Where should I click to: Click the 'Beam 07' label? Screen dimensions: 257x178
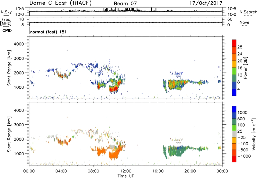coord(125,4)
